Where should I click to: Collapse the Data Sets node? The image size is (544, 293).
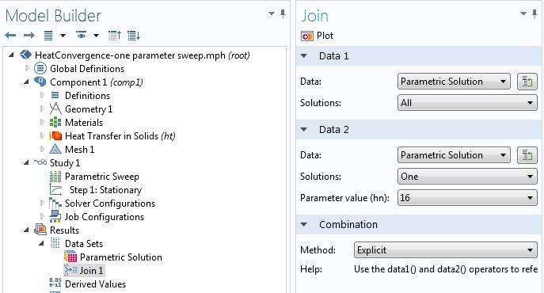[41, 243]
